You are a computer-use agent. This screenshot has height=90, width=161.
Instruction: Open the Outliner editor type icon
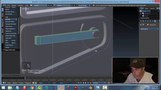click(x=142, y=8)
